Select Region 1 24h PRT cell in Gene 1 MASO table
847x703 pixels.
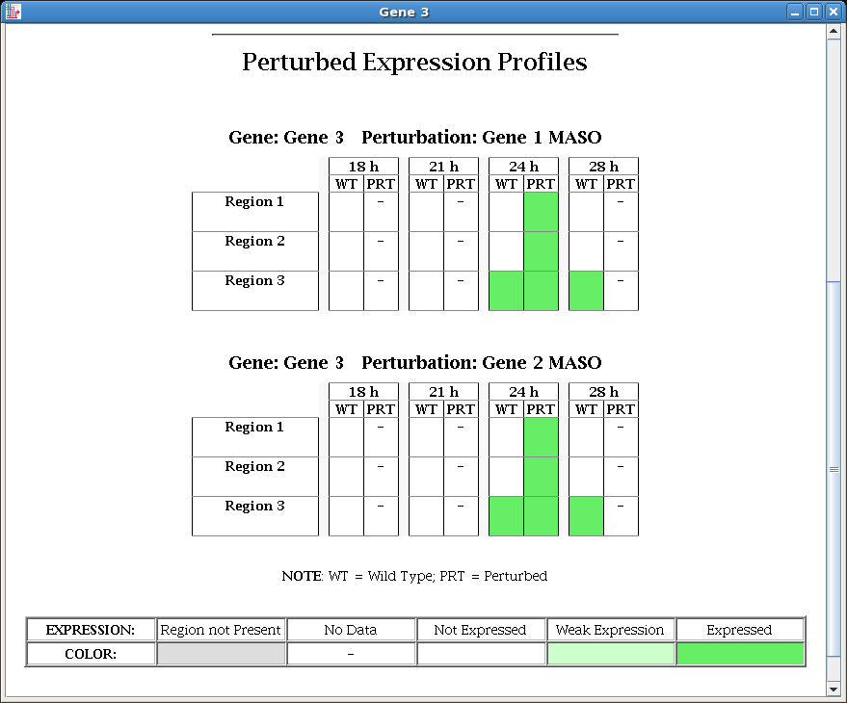coord(541,212)
